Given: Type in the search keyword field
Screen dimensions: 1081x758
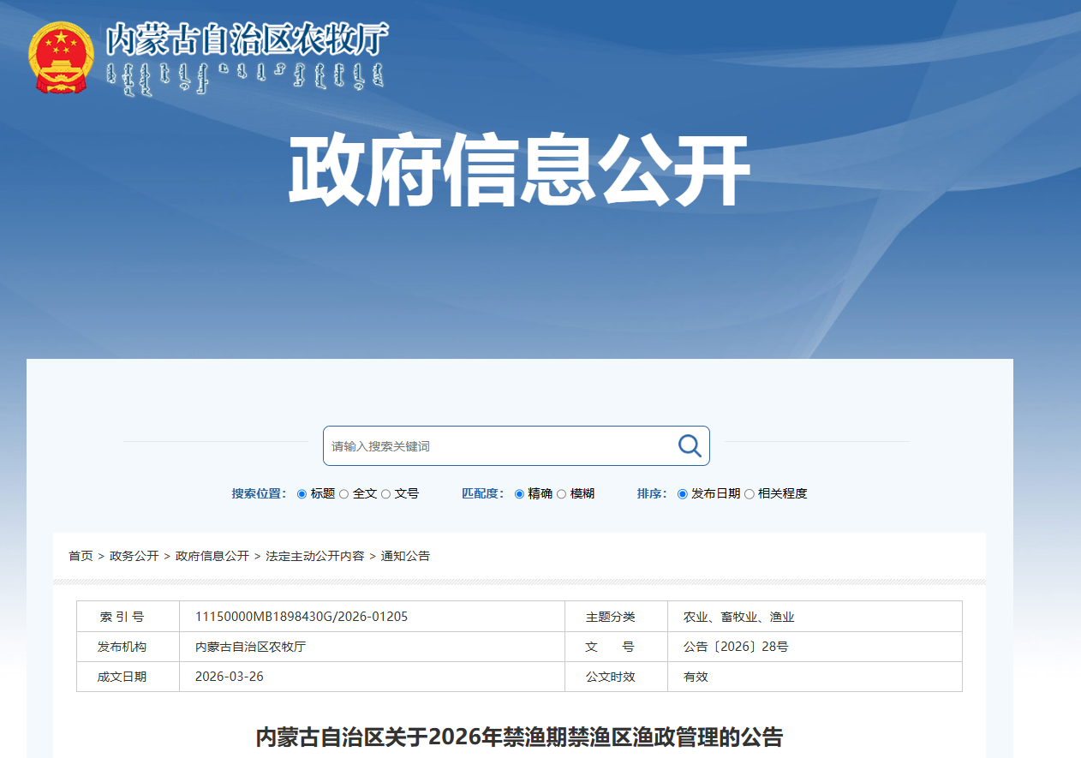Looking at the screenshot, I should tap(497, 446).
